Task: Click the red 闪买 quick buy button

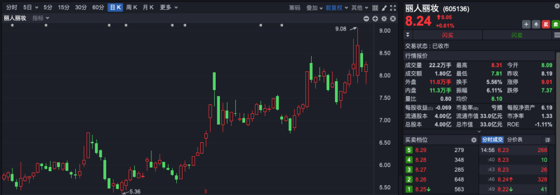Action: 447,35
